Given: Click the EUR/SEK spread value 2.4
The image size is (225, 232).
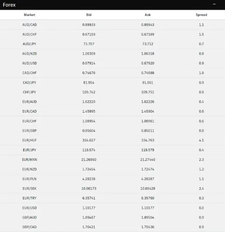Looking at the screenshot, I should [201, 189].
